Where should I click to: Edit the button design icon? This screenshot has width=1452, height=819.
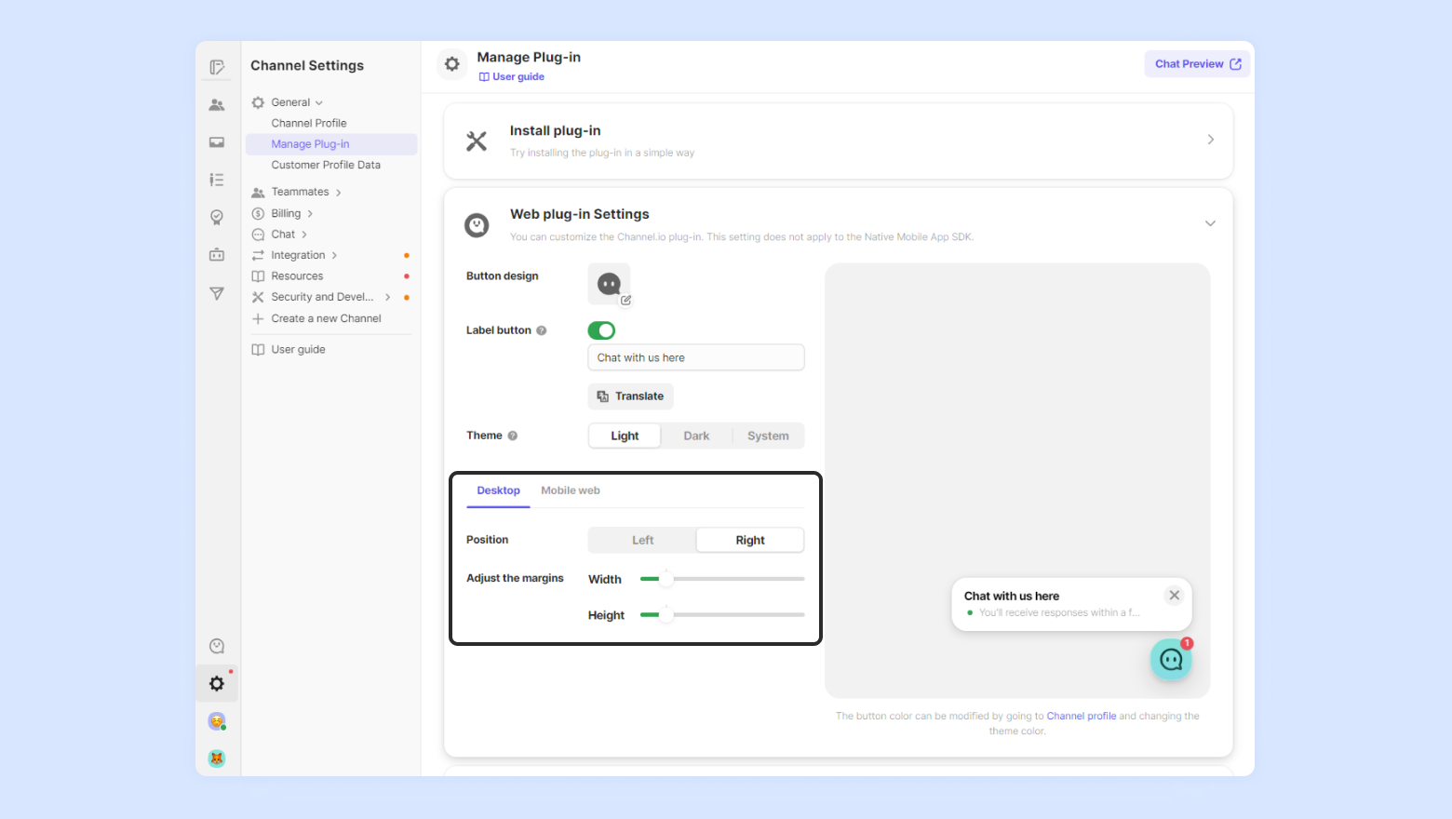610,285
